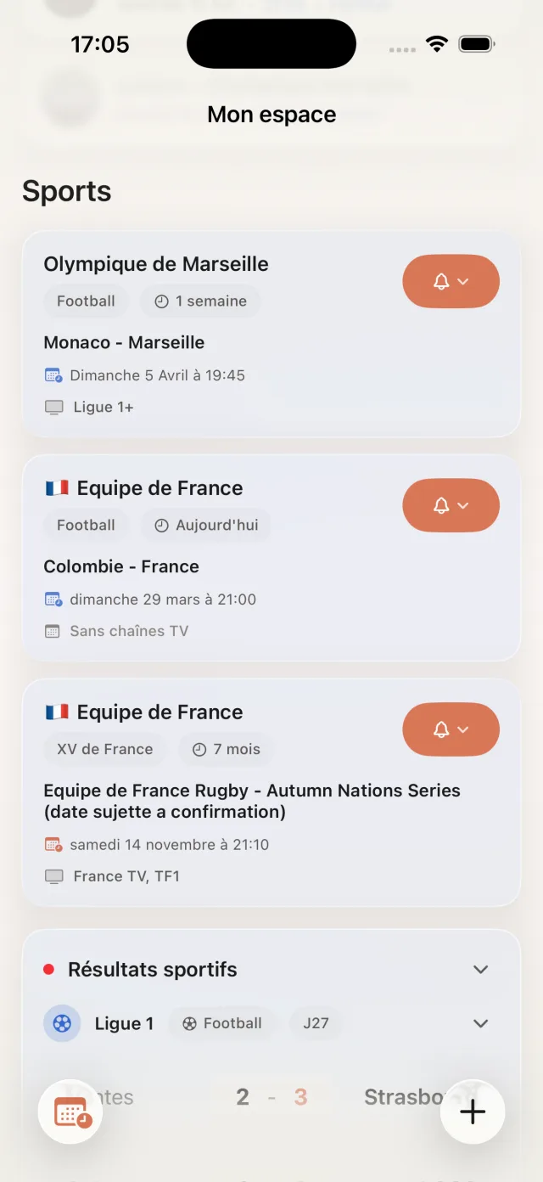Tap the Football chip under Olympique de Marseille
Image resolution: width=543 pixels, height=1182 pixels.
(x=85, y=301)
